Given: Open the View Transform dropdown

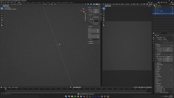Looking at the screenshot, I should pos(168,91).
